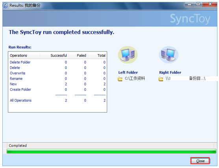Image resolution: width=219 pixels, height=168 pixels.
Task: Click the folder icon beside the right path
Action: click(x=161, y=79)
